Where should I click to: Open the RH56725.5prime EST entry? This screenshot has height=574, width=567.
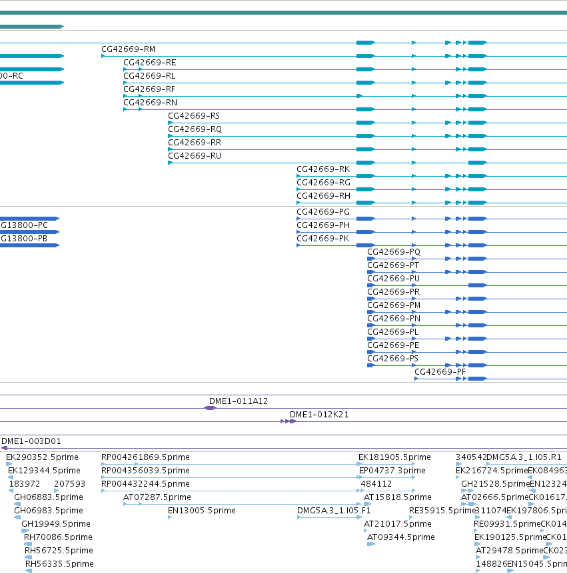tap(59, 551)
